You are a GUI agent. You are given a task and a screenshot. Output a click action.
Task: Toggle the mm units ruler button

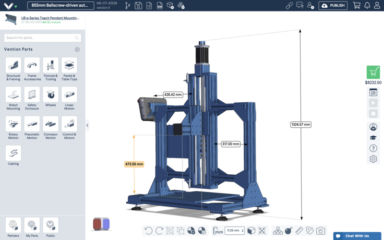[218, 231]
